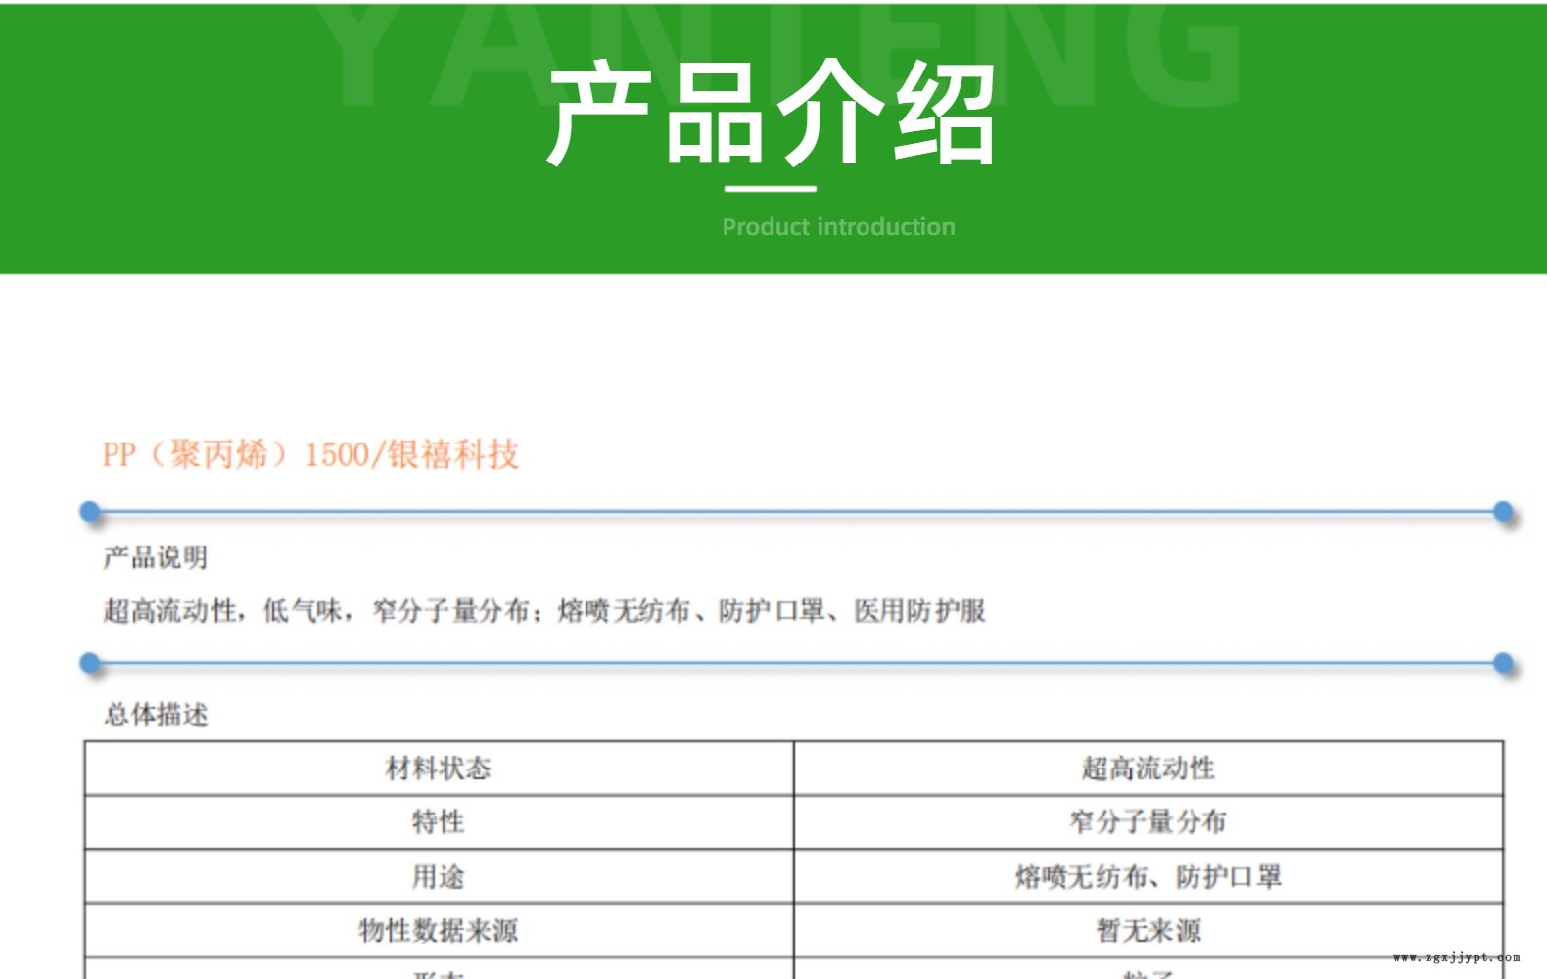Click the right blue dot of second divider
The height and width of the screenshot is (979, 1547).
1503,663
